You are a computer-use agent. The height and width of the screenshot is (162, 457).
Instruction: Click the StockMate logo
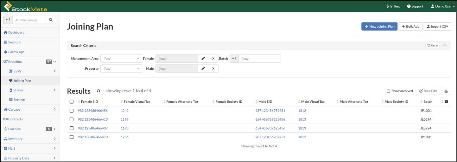(25, 7)
